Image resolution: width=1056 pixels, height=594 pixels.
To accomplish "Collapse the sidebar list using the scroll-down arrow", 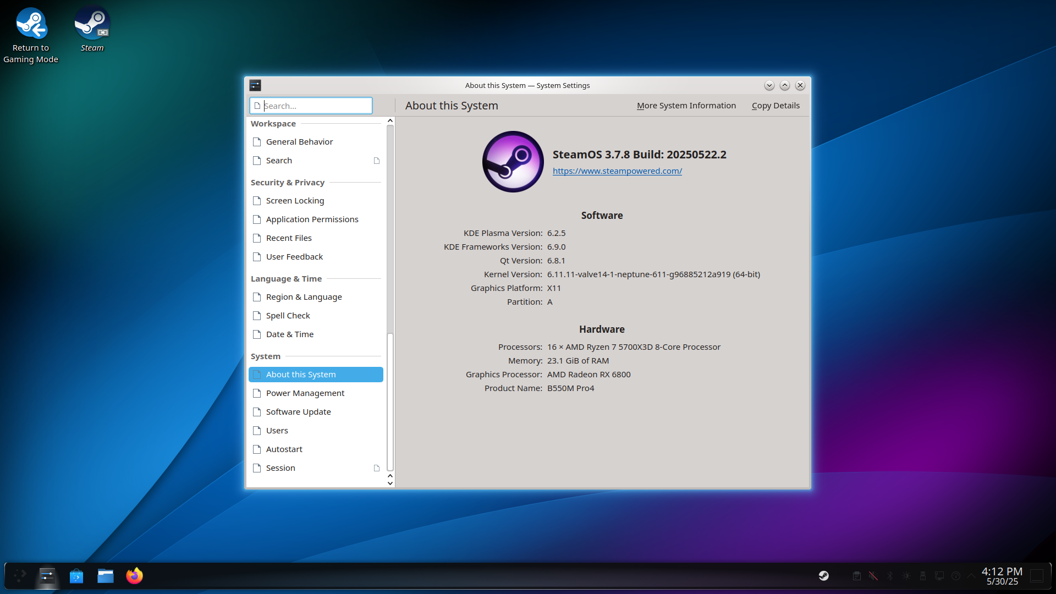I will coord(390,483).
